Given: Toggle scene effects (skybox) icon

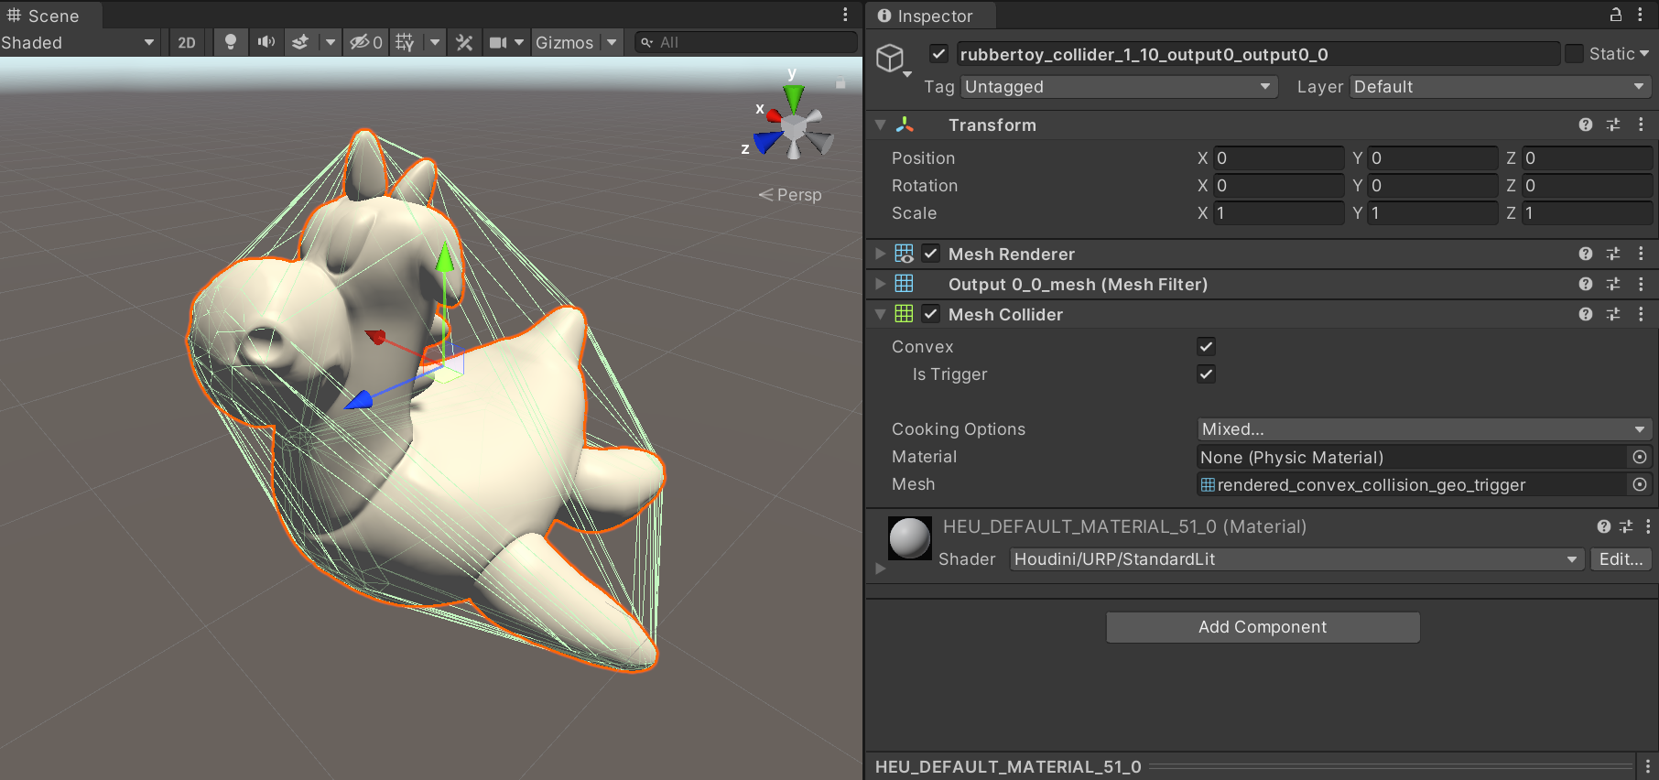Looking at the screenshot, I should coord(300,42).
